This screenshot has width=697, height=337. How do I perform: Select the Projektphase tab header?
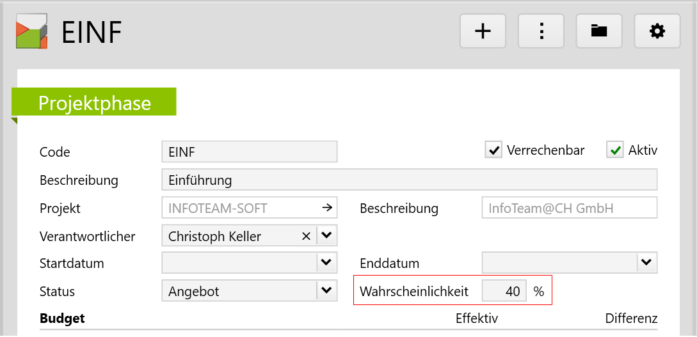(95, 102)
